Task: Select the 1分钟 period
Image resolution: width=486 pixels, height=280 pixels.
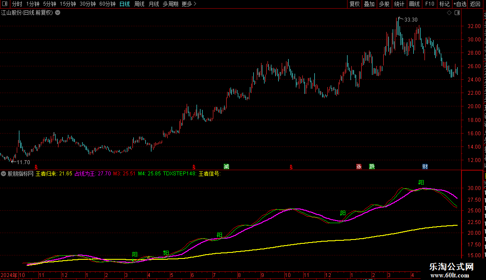Action: 33,4
